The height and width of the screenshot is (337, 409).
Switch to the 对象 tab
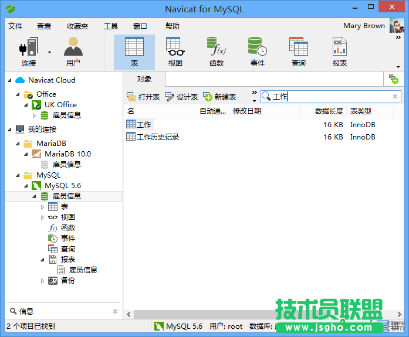pyautogui.click(x=144, y=79)
